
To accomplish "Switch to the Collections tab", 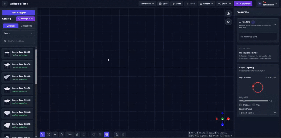I will point(26,26).
